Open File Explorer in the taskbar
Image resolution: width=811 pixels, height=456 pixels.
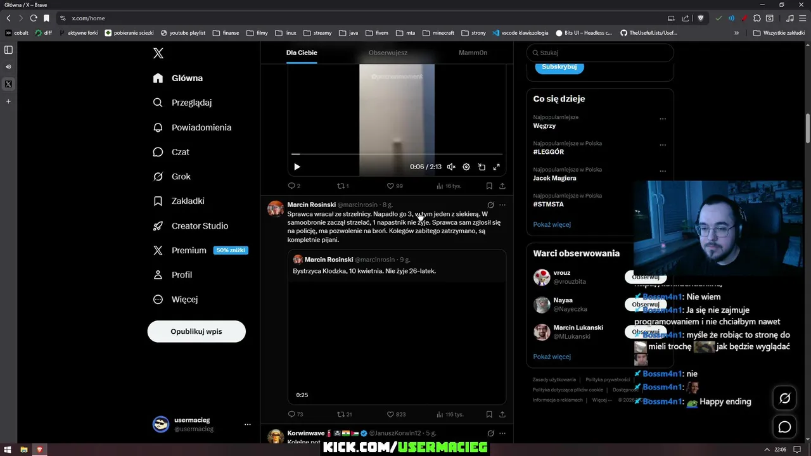pos(24,450)
